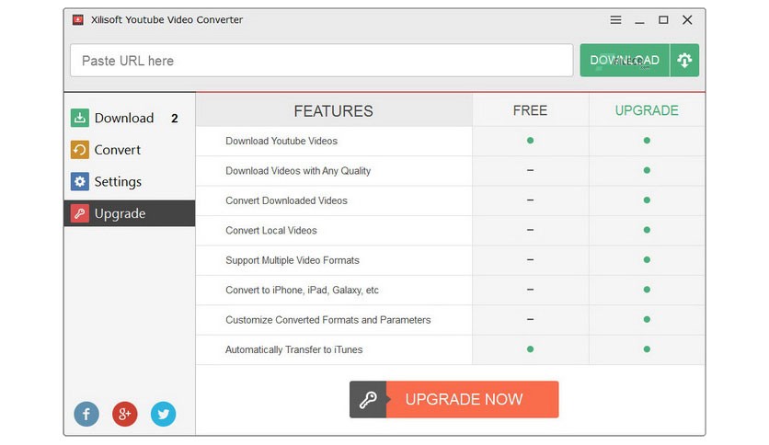Click the FREE column header
The image size is (769, 445).
[x=530, y=110]
